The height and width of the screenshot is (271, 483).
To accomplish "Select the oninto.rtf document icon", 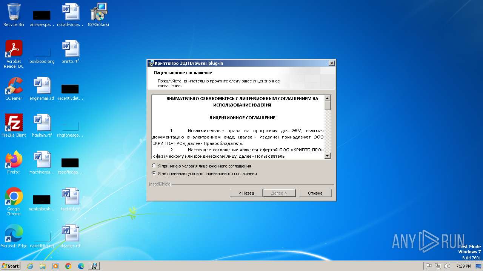I will coord(70,52).
